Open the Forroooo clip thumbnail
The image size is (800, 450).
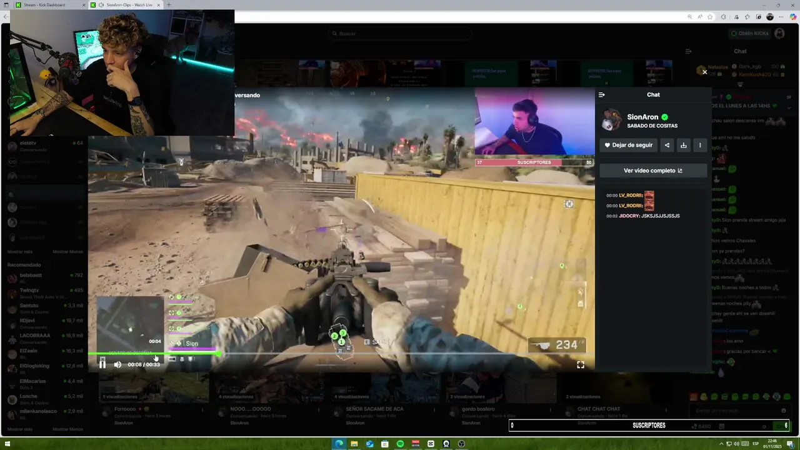point(154,388)
